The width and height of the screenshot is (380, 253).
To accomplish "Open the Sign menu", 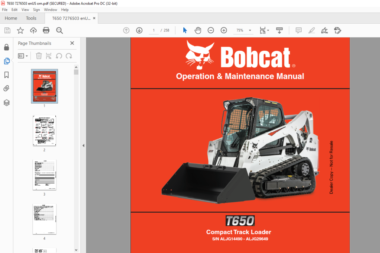I will (36, 10).
